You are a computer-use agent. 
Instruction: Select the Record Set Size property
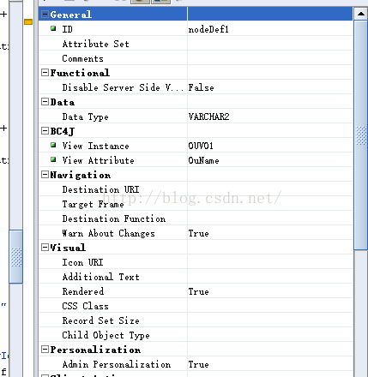tap(100, 320)
